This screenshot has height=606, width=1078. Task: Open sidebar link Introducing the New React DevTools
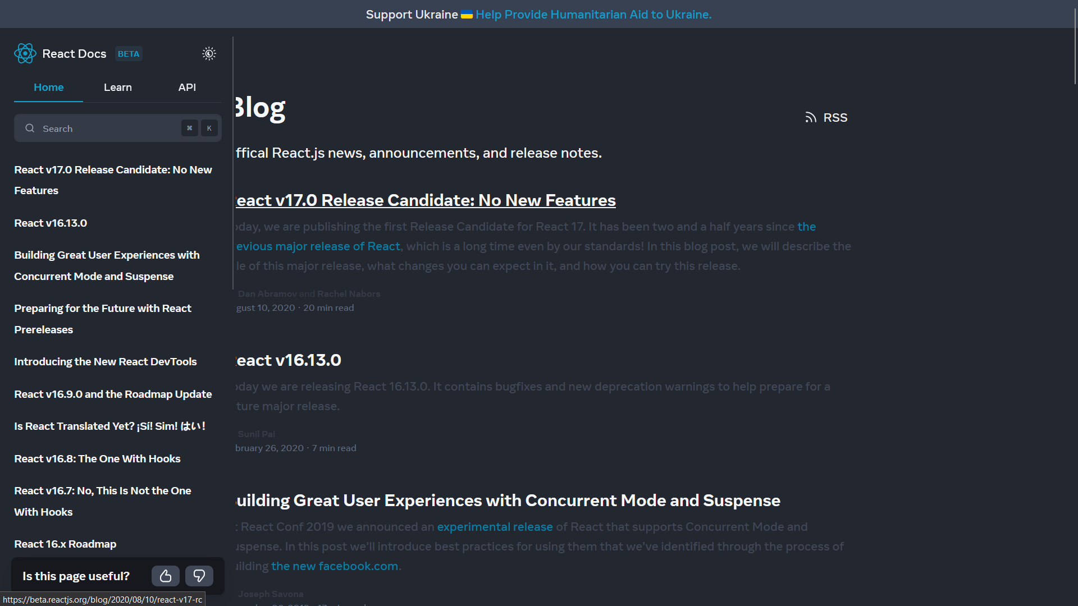[x=106, y=361]
